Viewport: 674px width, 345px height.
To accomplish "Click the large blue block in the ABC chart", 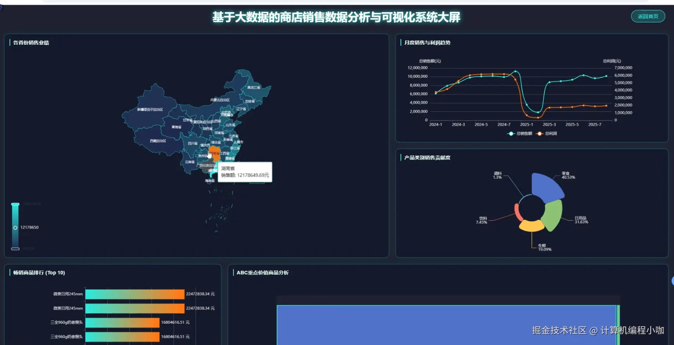I will tap(446, 325).
